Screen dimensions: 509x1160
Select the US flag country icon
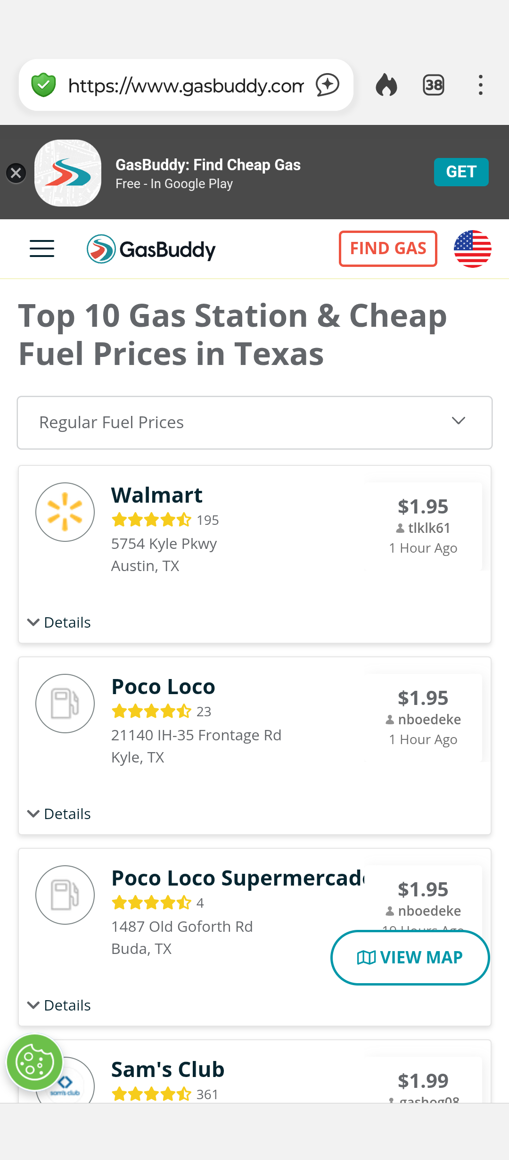472,249
